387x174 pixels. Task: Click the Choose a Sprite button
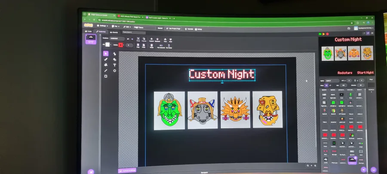363,169
